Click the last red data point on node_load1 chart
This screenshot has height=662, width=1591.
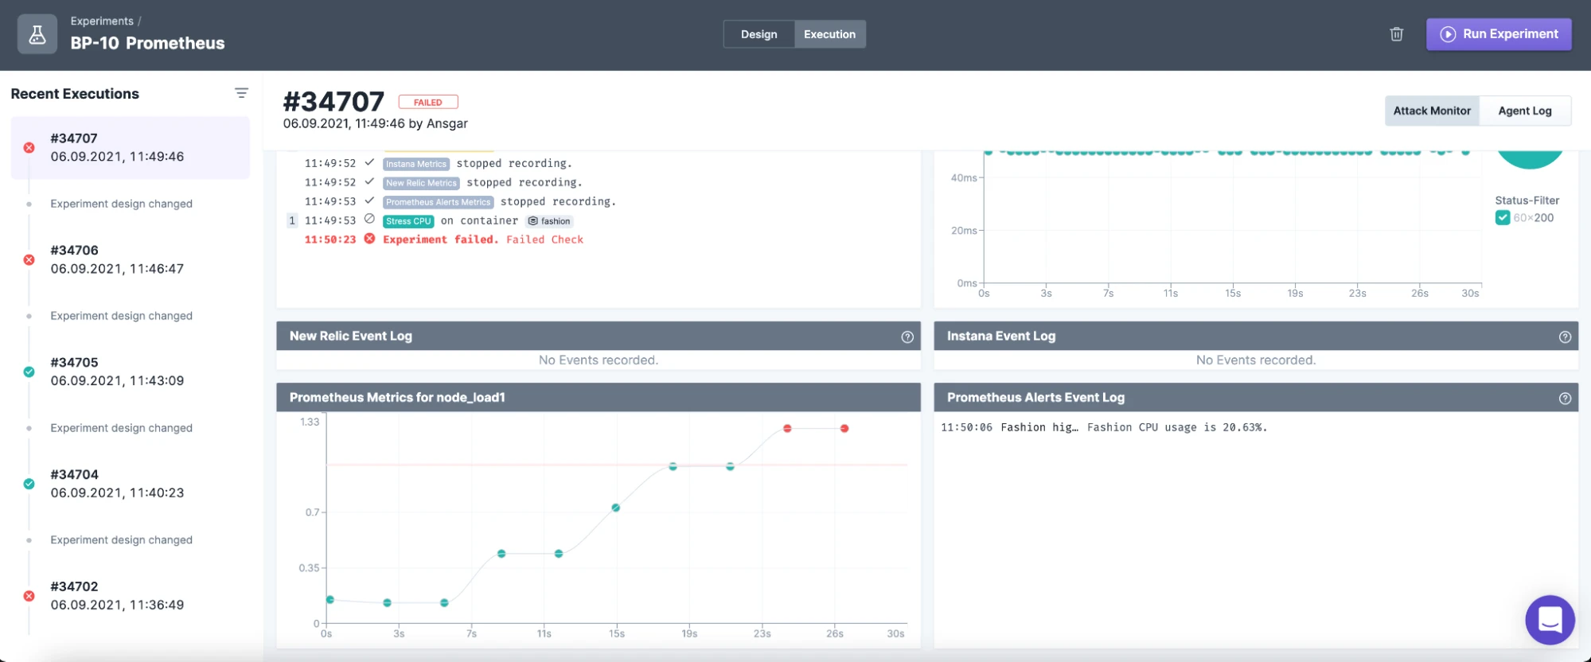tap(844, 428)
